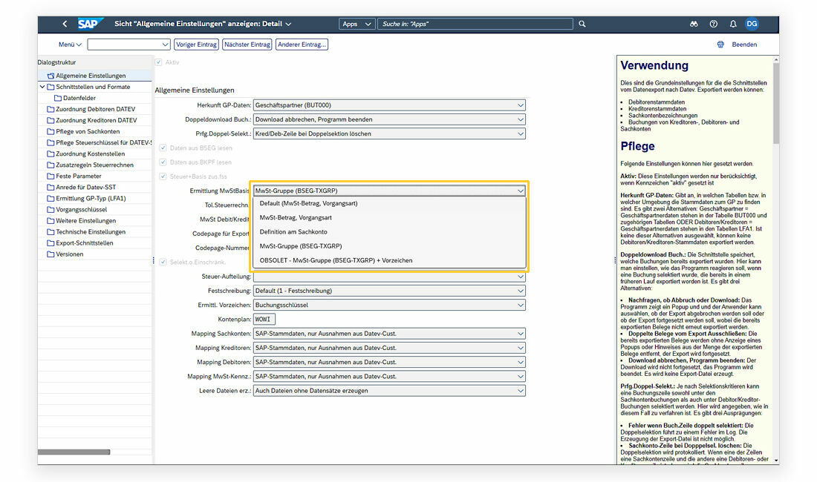
Task: Toggle Daten aus BKPF lesen checkbox
Action: [x=163, y=162]
